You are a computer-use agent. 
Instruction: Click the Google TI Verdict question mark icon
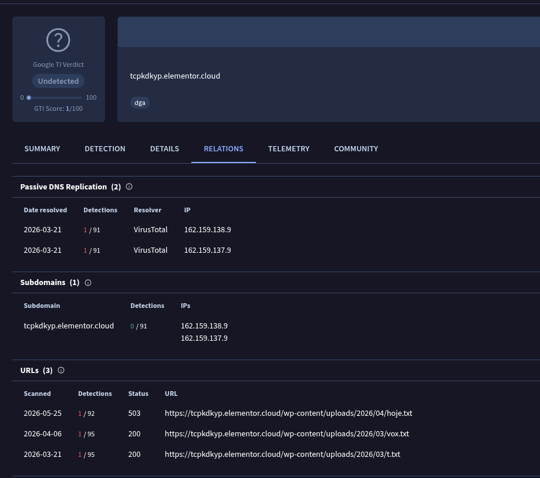tap(58, 40)
